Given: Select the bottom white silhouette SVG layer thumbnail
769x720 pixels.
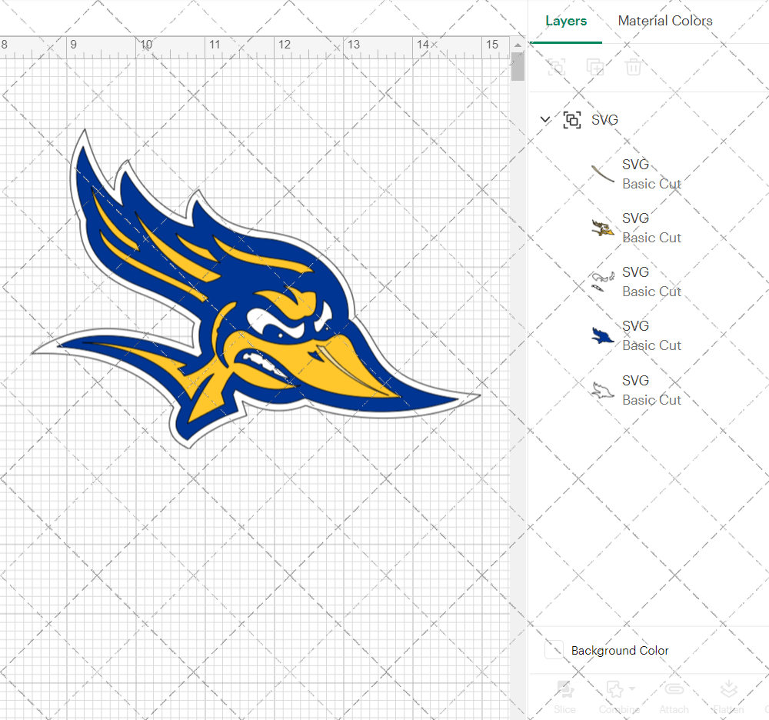Looking at the screenshot, I should click(603, 391).
